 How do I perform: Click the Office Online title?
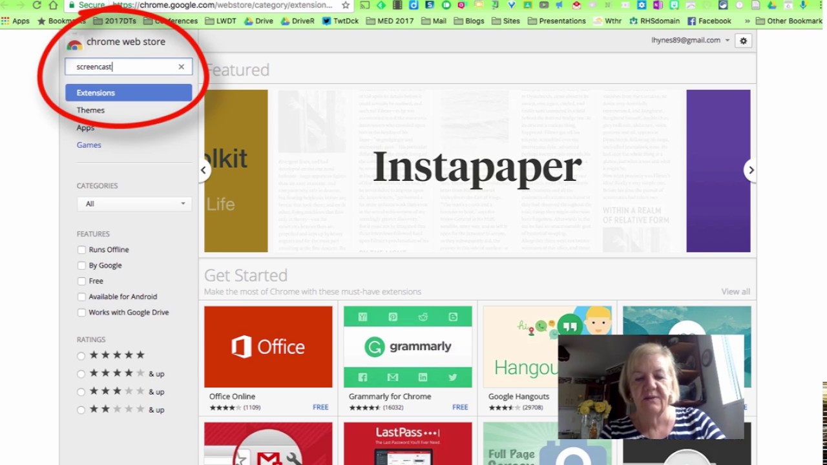[232, 397]
